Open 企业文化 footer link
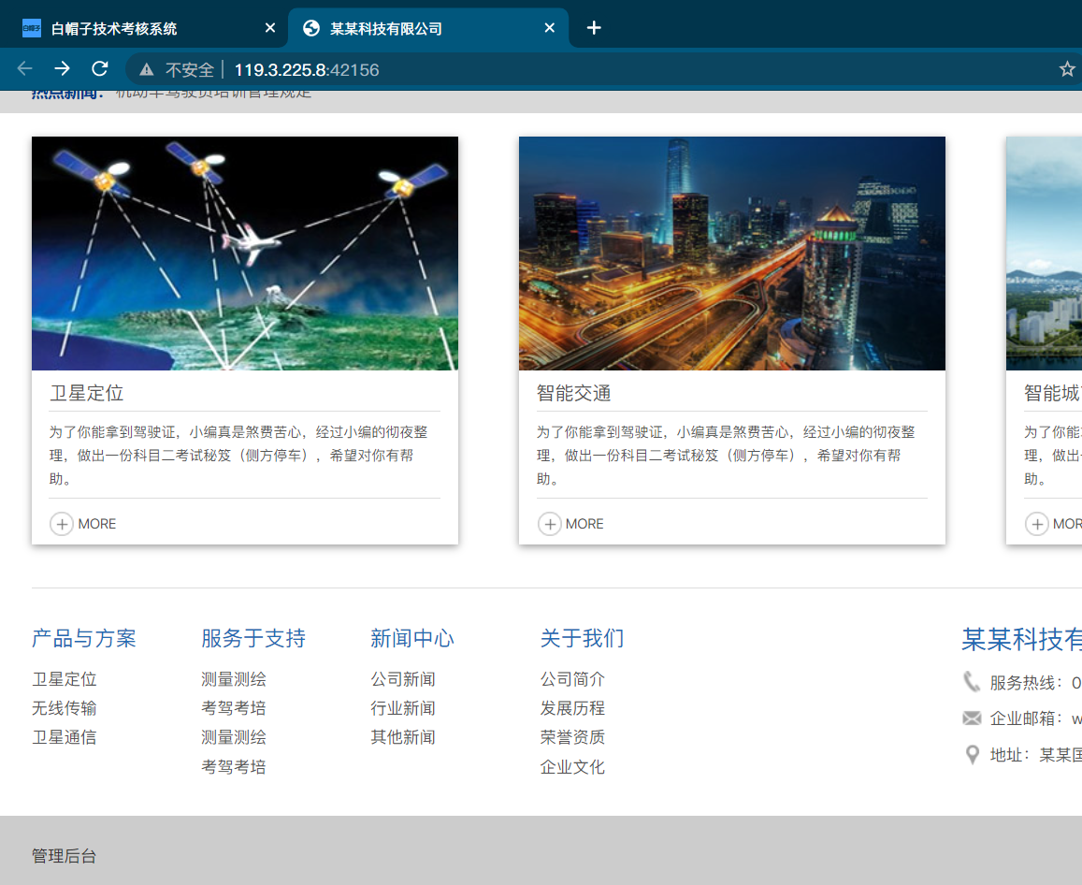1082x885 pixels. click(572, 767)
